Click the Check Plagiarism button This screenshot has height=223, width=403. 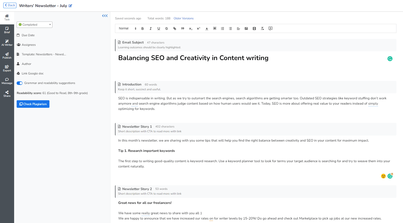click(x=33, y=104)
